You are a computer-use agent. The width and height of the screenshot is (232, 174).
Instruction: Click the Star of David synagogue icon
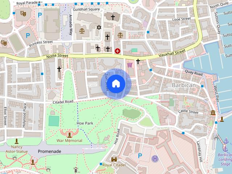pyautogui.click(x=99, y=28)
